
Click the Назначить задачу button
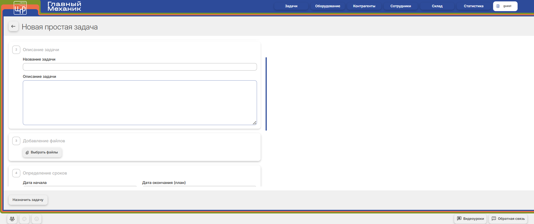pyautogui.click(x=28, y=200)
